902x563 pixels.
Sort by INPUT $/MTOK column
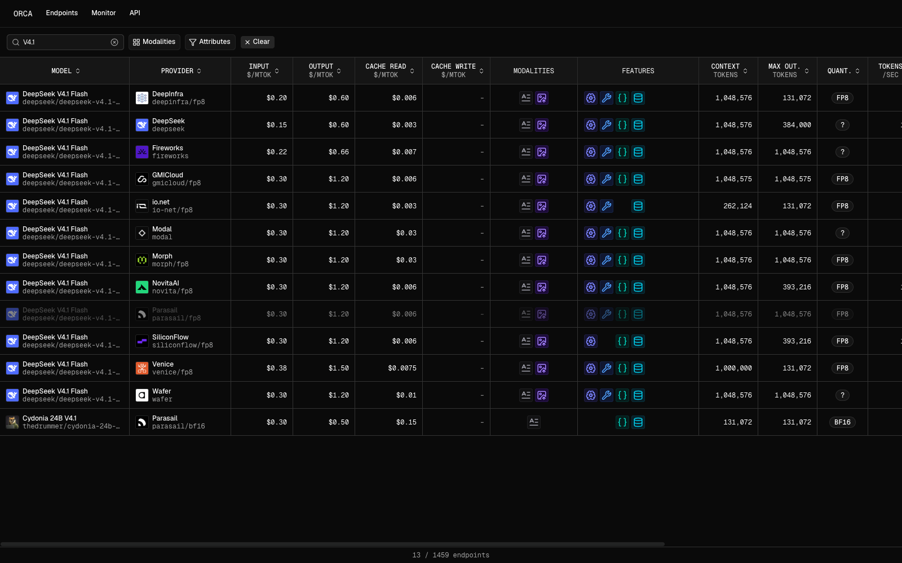tap(263, 71)
